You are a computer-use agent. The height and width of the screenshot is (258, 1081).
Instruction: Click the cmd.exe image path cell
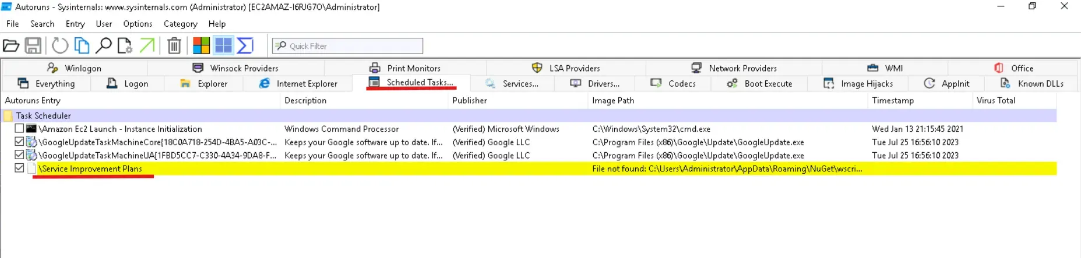[651, 129]
